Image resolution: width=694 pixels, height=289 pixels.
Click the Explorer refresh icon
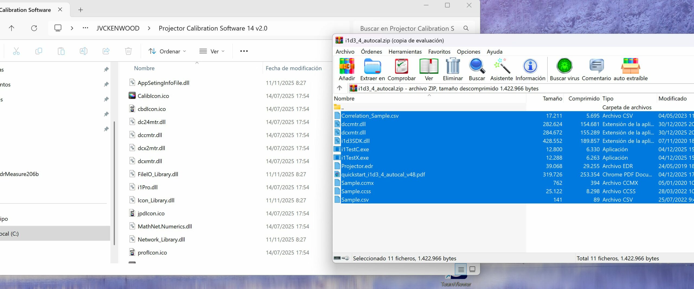(34, 28)
